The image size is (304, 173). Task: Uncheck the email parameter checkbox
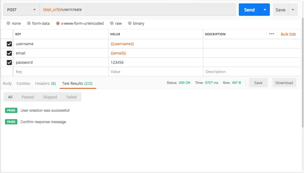(x=9, y=53)
